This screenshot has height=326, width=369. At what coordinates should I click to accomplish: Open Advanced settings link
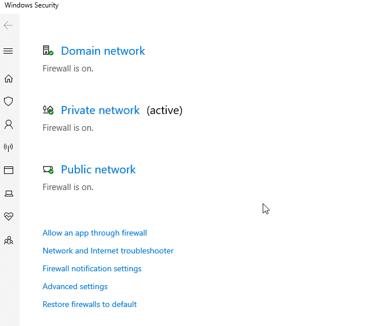click(x=75, y=286)
